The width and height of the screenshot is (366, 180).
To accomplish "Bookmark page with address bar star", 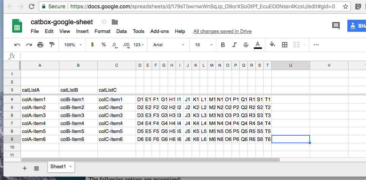I will pyautogui.click(x=345, y=6).
